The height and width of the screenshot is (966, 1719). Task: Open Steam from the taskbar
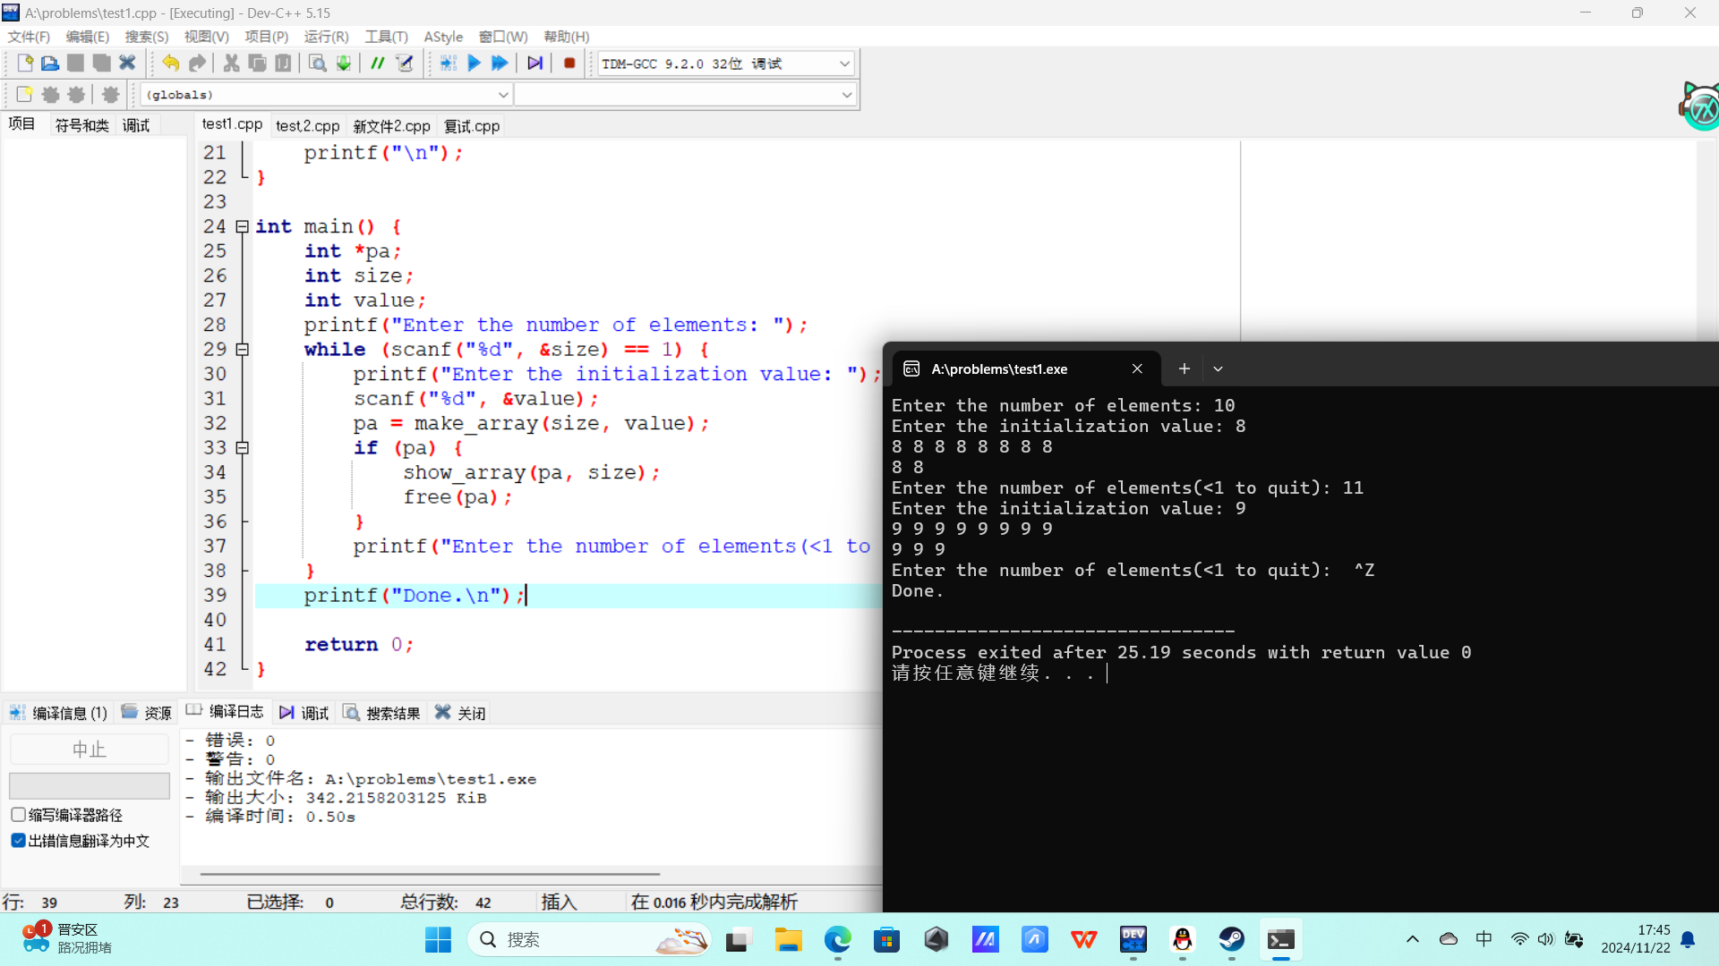tap(1231, 939)
